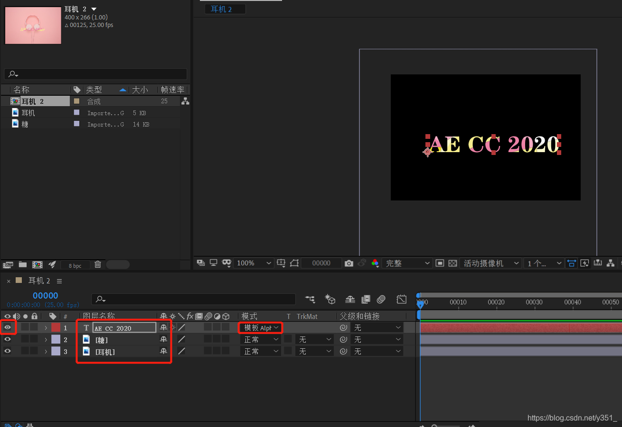Viewport: 622px width, 427px height.
Task: Click the Primary Viewer monitor icon
Action: click(x=214, y=263)
